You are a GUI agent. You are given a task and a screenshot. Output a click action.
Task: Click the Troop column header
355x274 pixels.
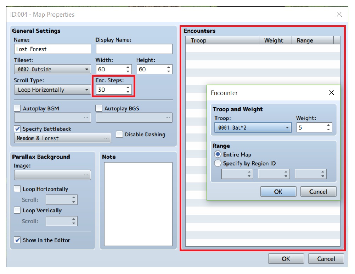coord(222,40)
